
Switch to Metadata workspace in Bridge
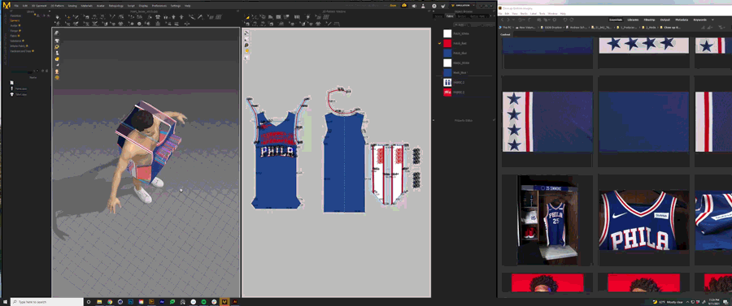click(x=681, y=20)
